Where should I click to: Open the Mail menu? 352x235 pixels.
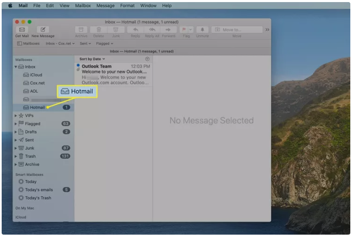tap(23, 5)
